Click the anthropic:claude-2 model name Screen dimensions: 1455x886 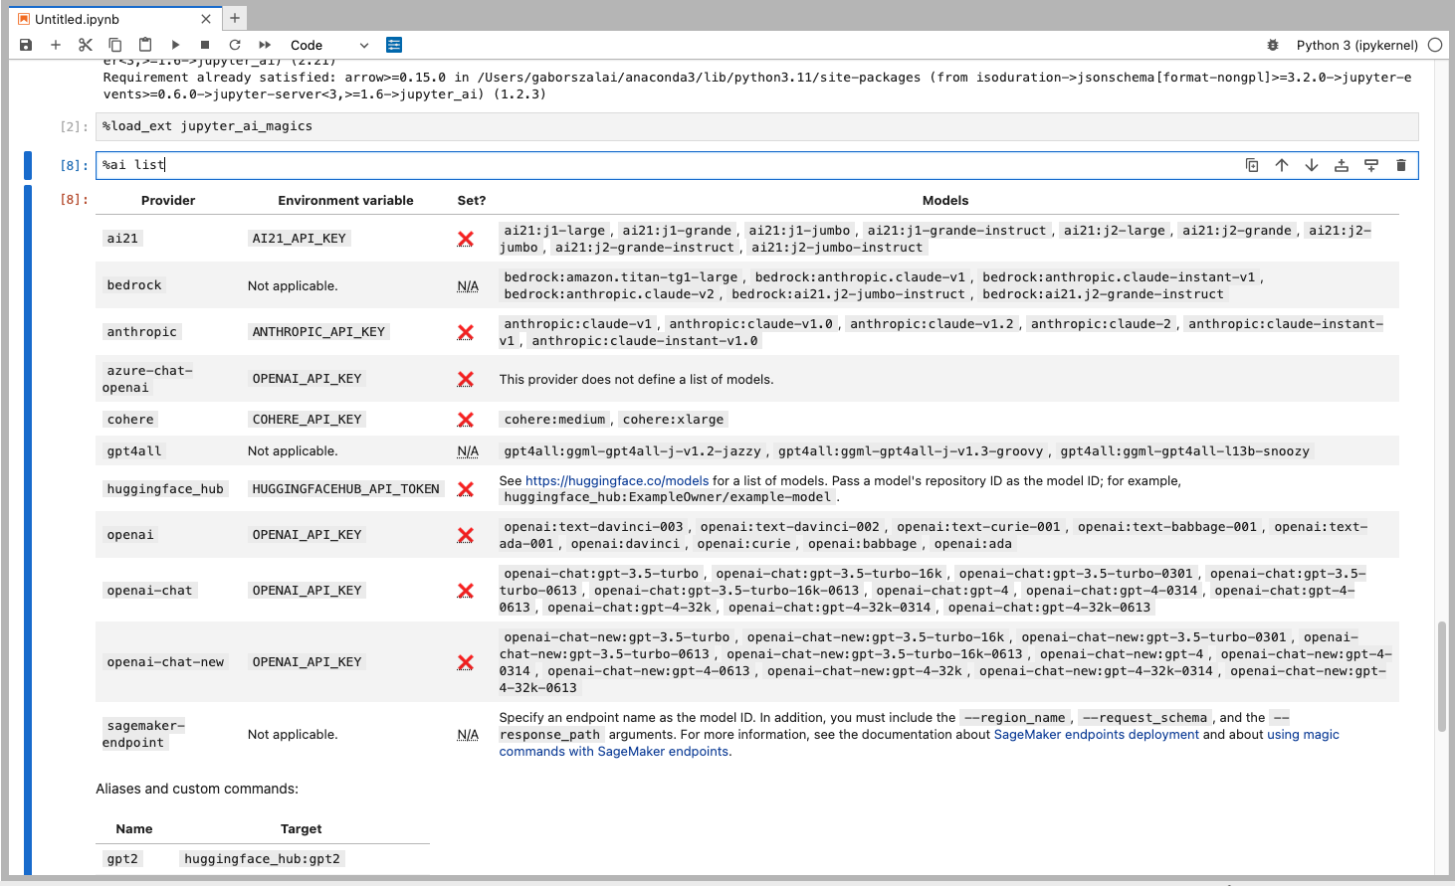click(1102, 324)
